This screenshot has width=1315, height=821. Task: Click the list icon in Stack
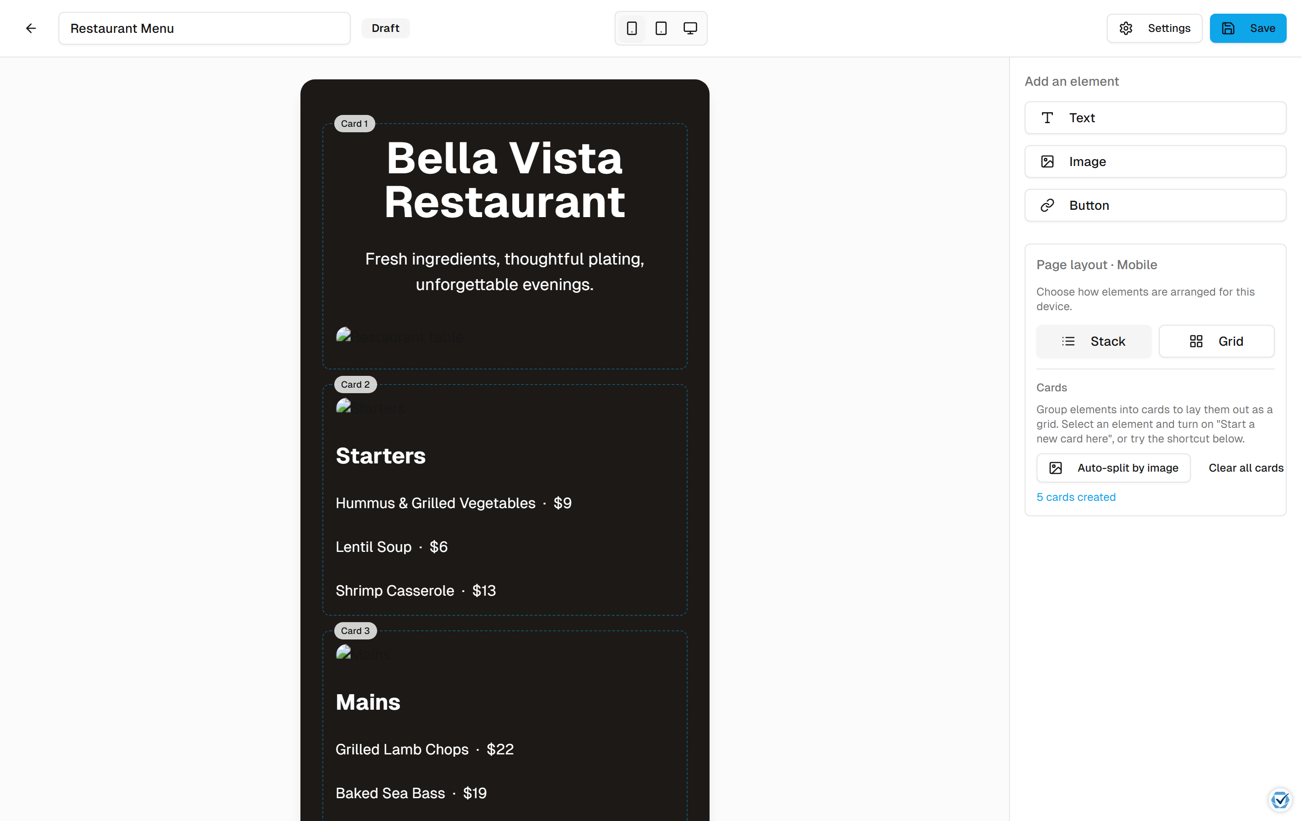pyautogui.click(x=1068, y=341)
